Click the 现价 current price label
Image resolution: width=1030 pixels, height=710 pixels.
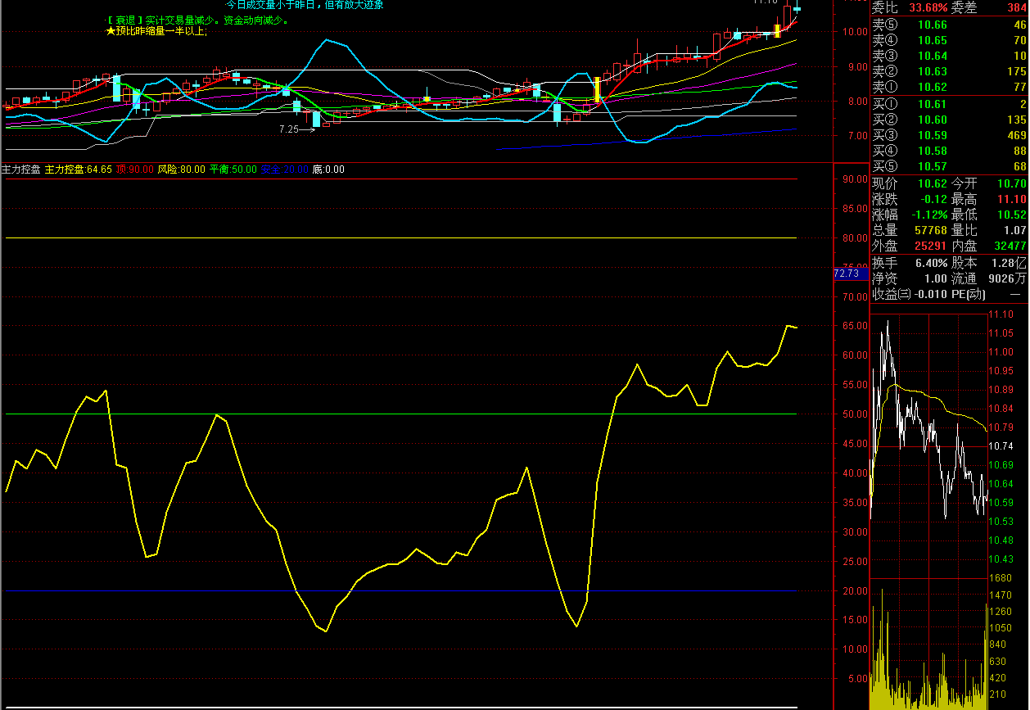click(x=884, y=183)
